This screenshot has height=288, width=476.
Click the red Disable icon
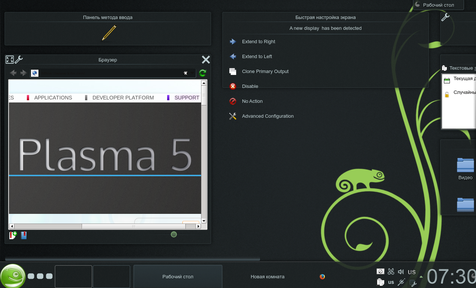233,86
